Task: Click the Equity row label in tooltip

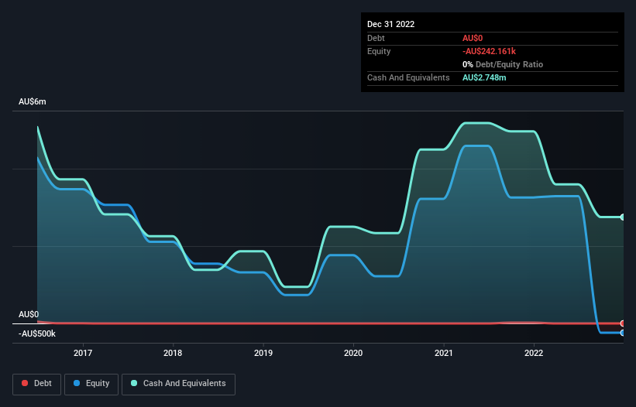Action: (379, 51)
